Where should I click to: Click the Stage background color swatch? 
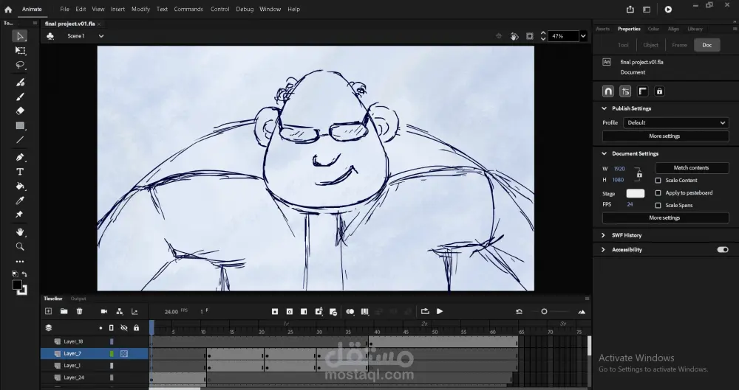point(635,193)
